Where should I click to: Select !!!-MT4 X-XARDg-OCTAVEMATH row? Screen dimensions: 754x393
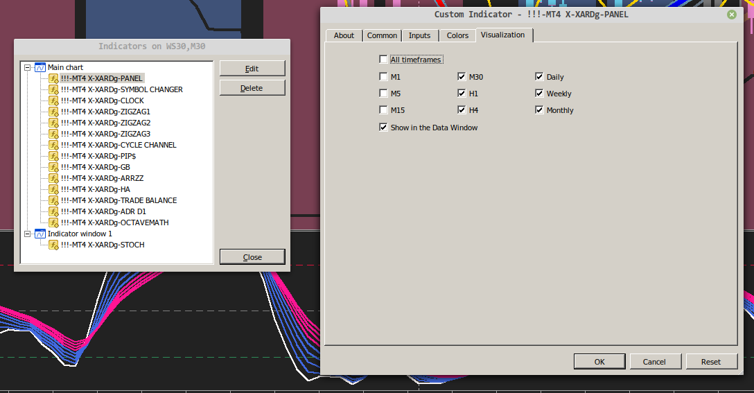point(115,222)
